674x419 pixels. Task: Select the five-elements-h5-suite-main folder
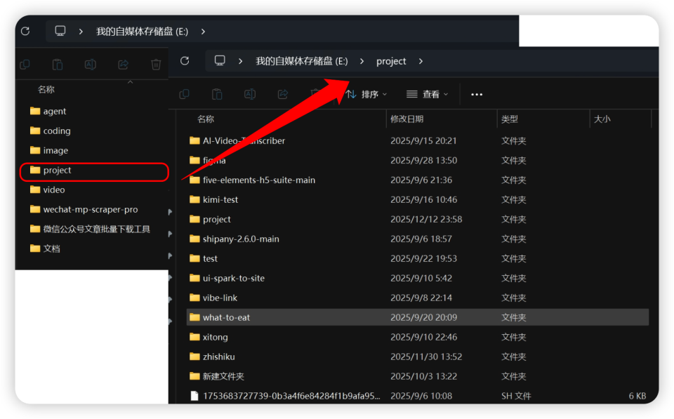tap(259, 180)
